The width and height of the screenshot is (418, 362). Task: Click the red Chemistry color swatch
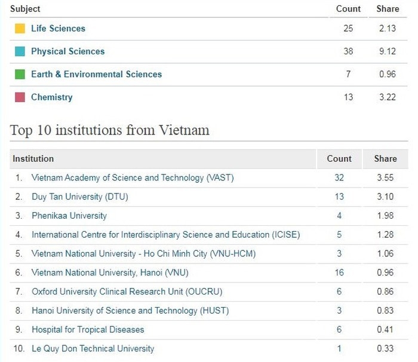click(x=20, y=97)
